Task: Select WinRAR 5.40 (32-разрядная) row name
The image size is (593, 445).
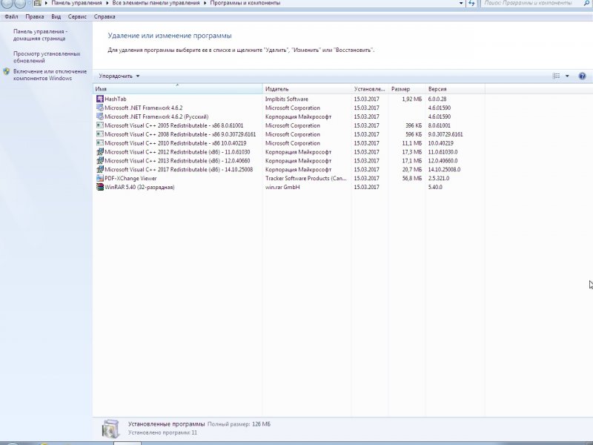Action: click(139, 188)
